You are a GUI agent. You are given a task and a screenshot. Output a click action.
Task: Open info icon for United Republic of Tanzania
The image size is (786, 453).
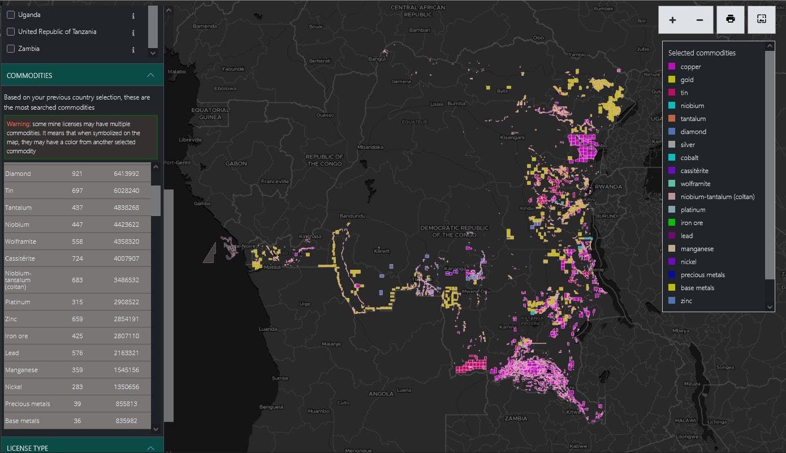[133, 33]
